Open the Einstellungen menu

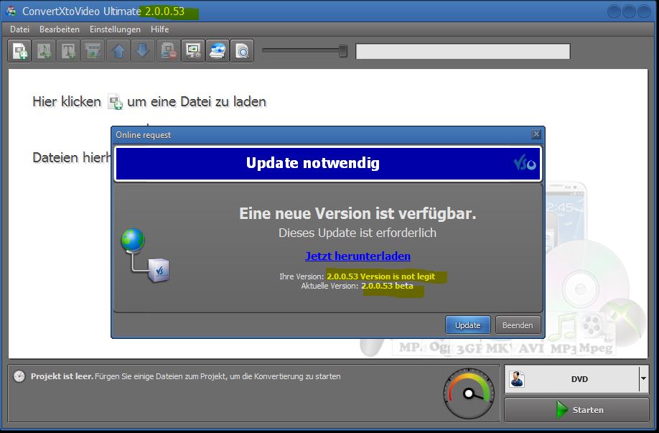click(115, 29)
